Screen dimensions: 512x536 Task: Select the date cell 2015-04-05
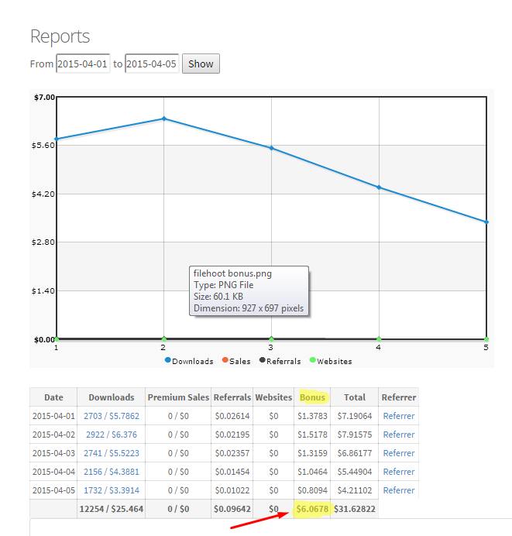[x=53, y=490]
